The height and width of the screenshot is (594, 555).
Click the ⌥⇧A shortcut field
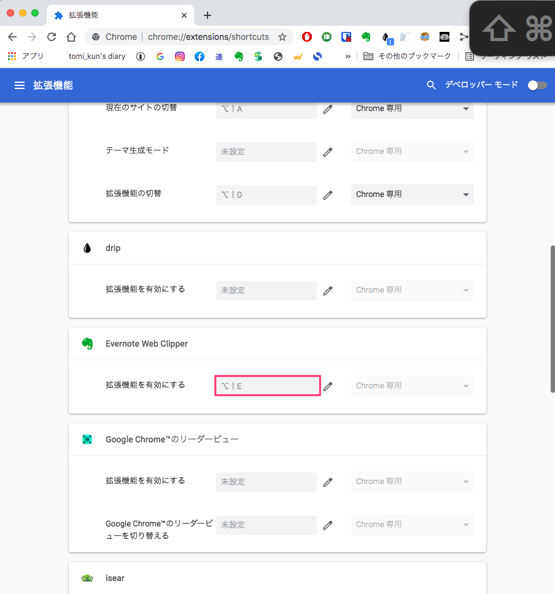tap(266, 109)
